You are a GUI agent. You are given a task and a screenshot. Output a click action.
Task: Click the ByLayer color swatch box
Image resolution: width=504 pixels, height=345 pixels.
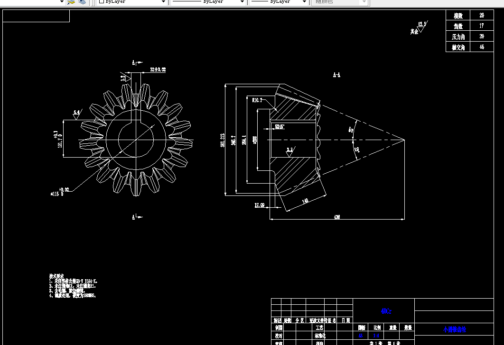102,1
